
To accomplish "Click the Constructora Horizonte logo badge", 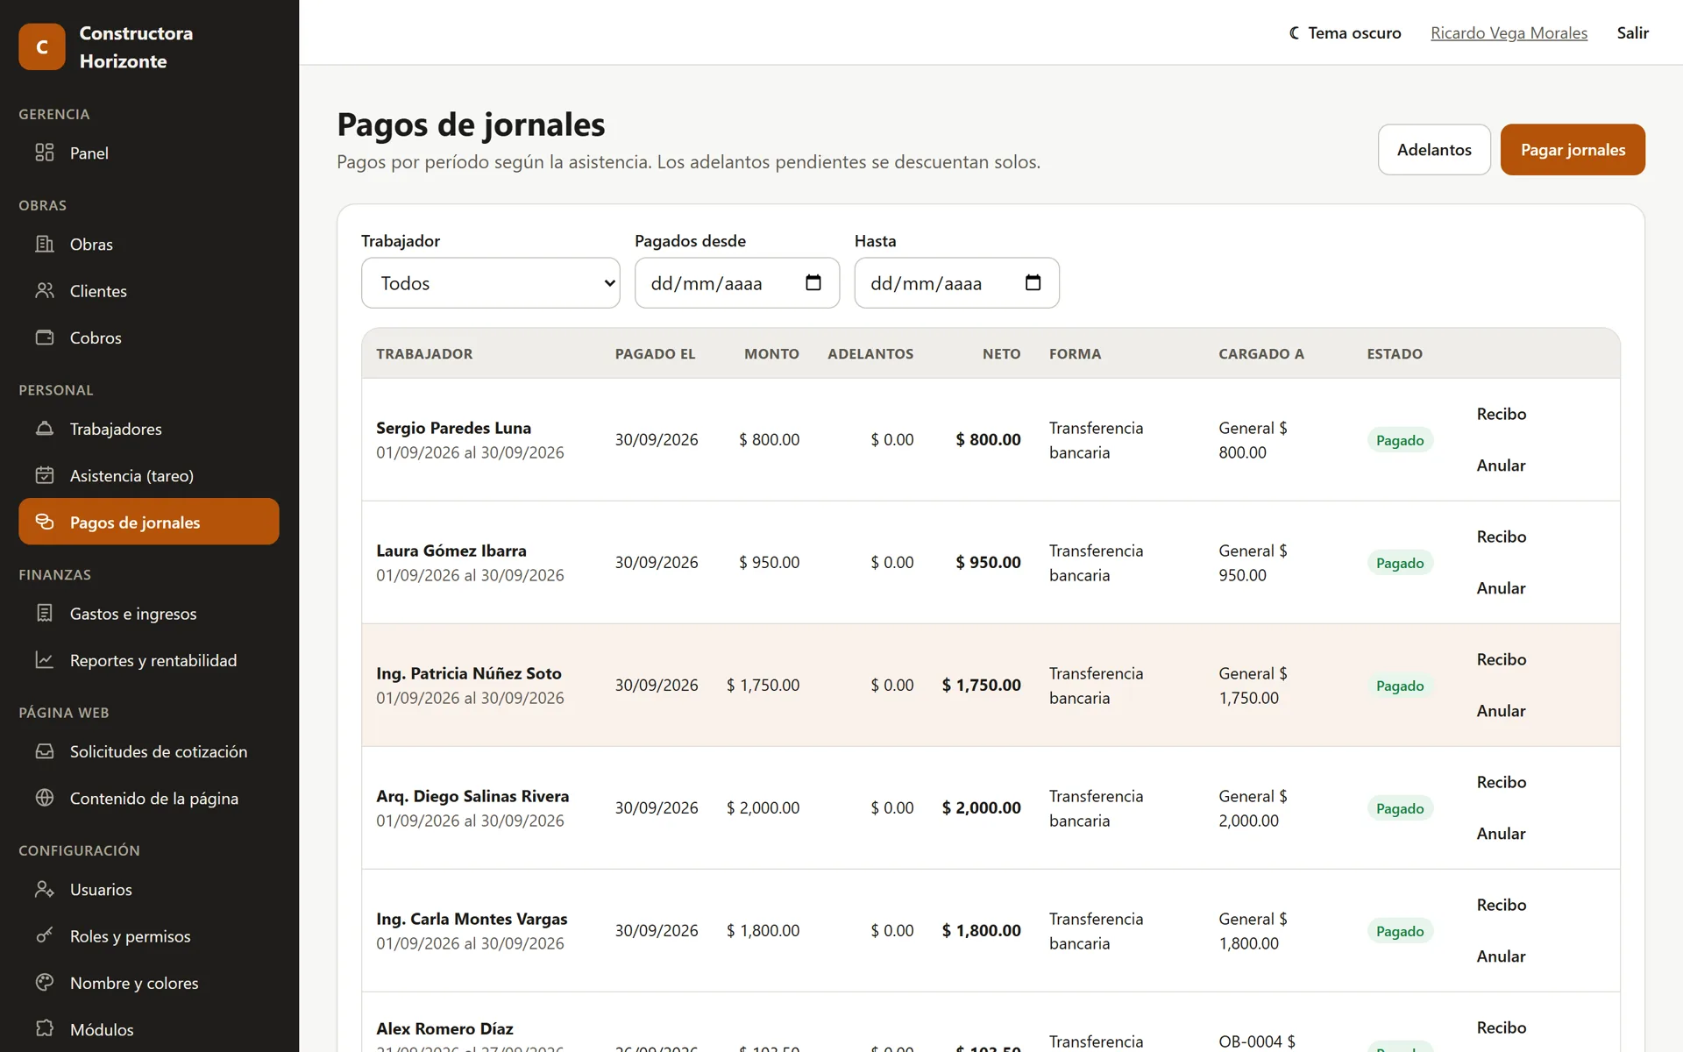I will pos(42,46).
